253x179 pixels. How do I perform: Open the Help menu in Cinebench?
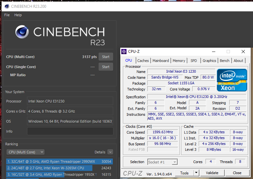click(18, 15)
